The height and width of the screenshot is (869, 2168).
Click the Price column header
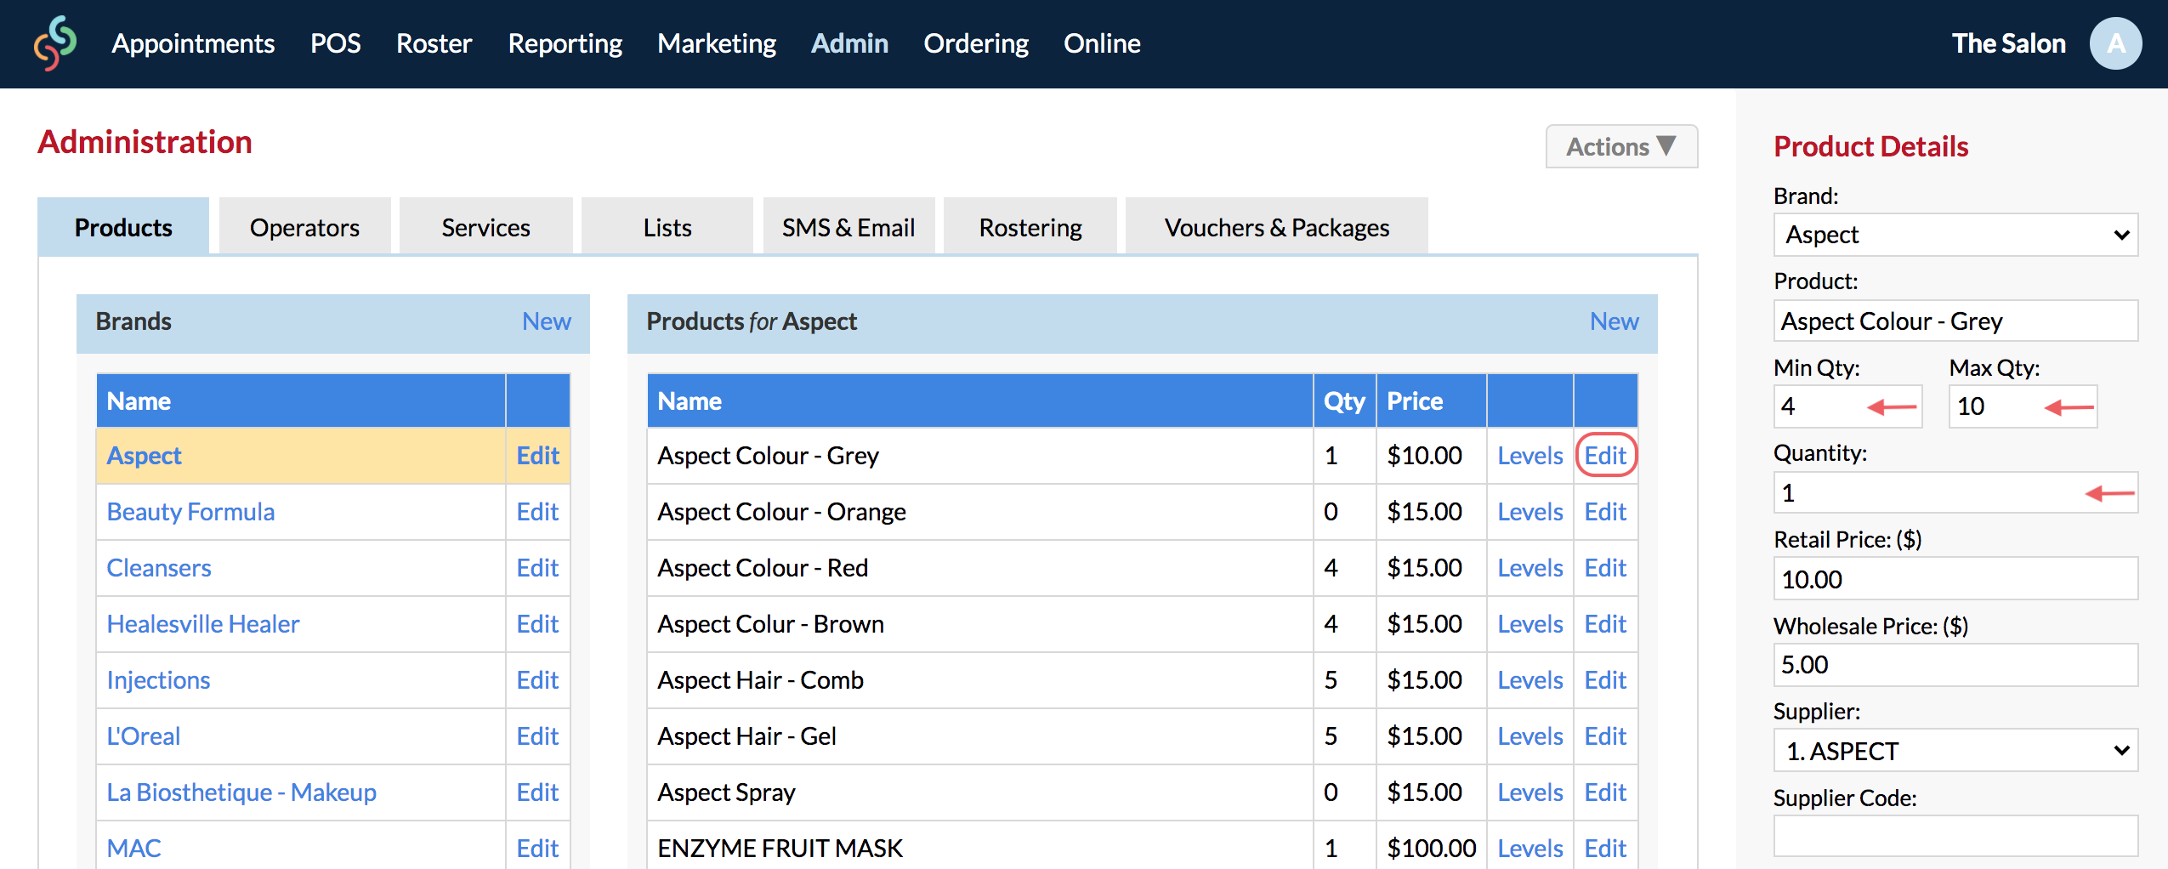pos(1431,400)
